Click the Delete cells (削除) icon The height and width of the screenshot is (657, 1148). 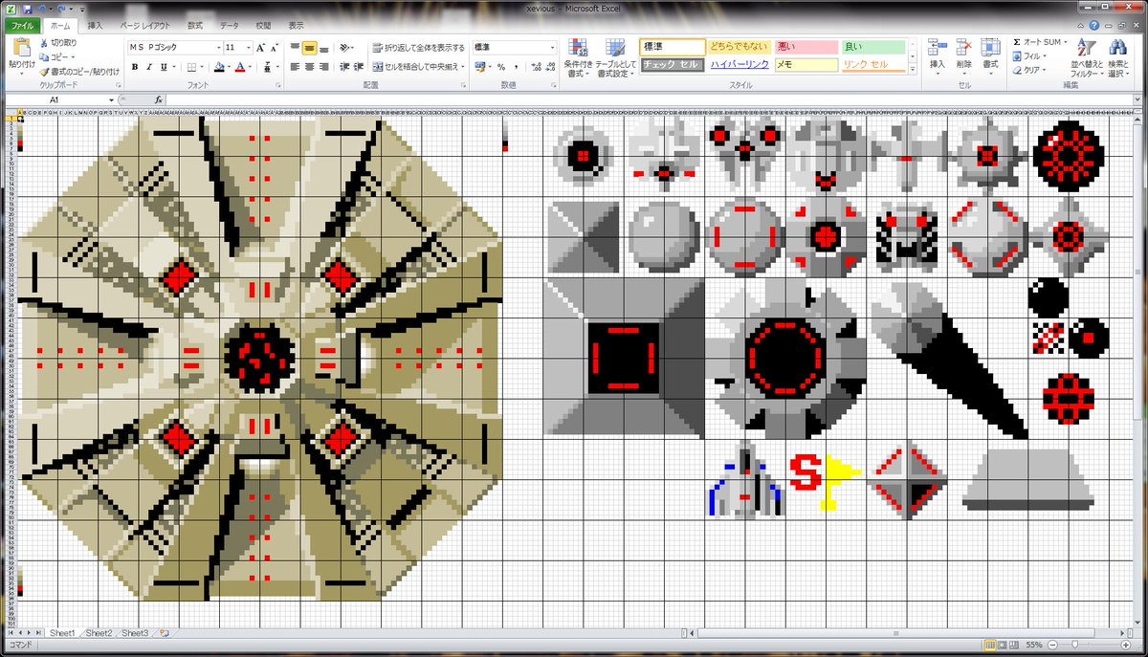(963, 48)
